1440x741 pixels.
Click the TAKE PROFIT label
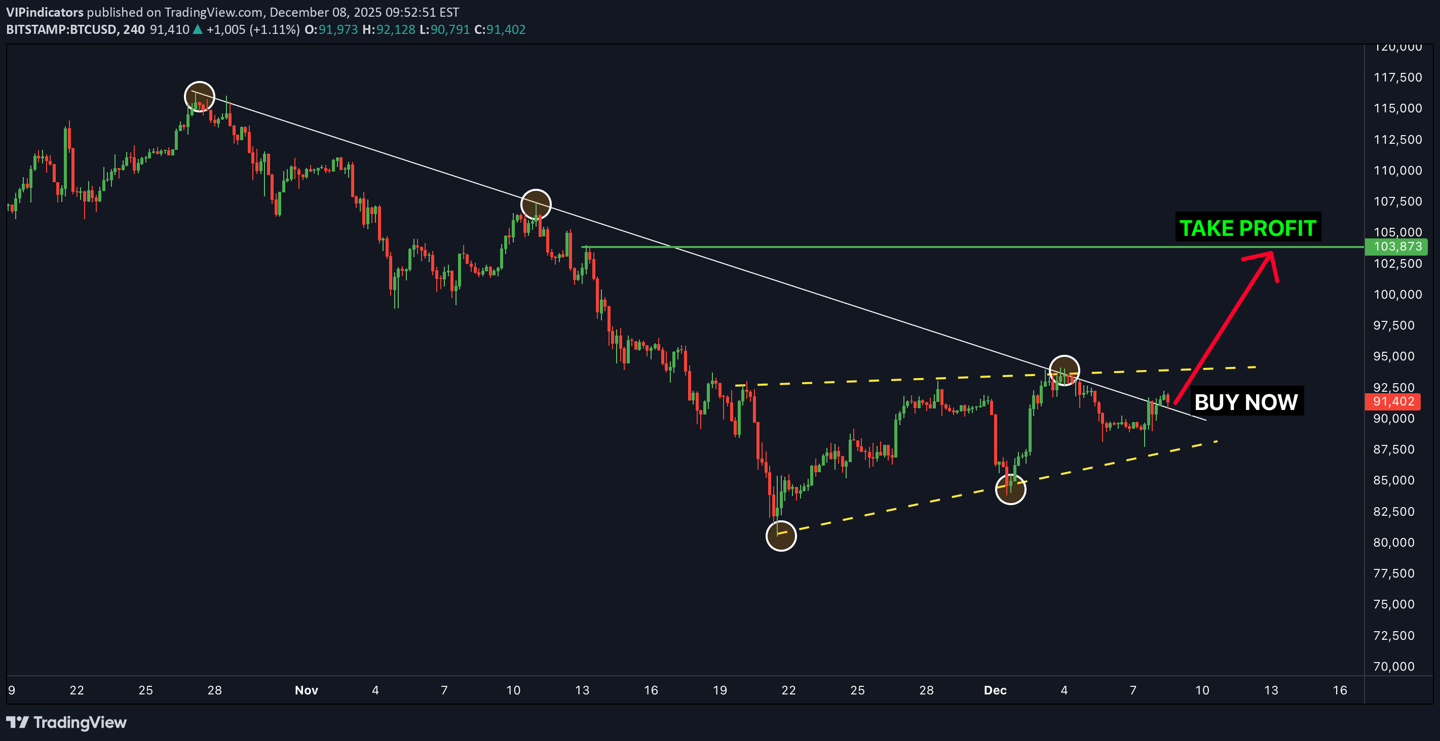click(1247, 228)
